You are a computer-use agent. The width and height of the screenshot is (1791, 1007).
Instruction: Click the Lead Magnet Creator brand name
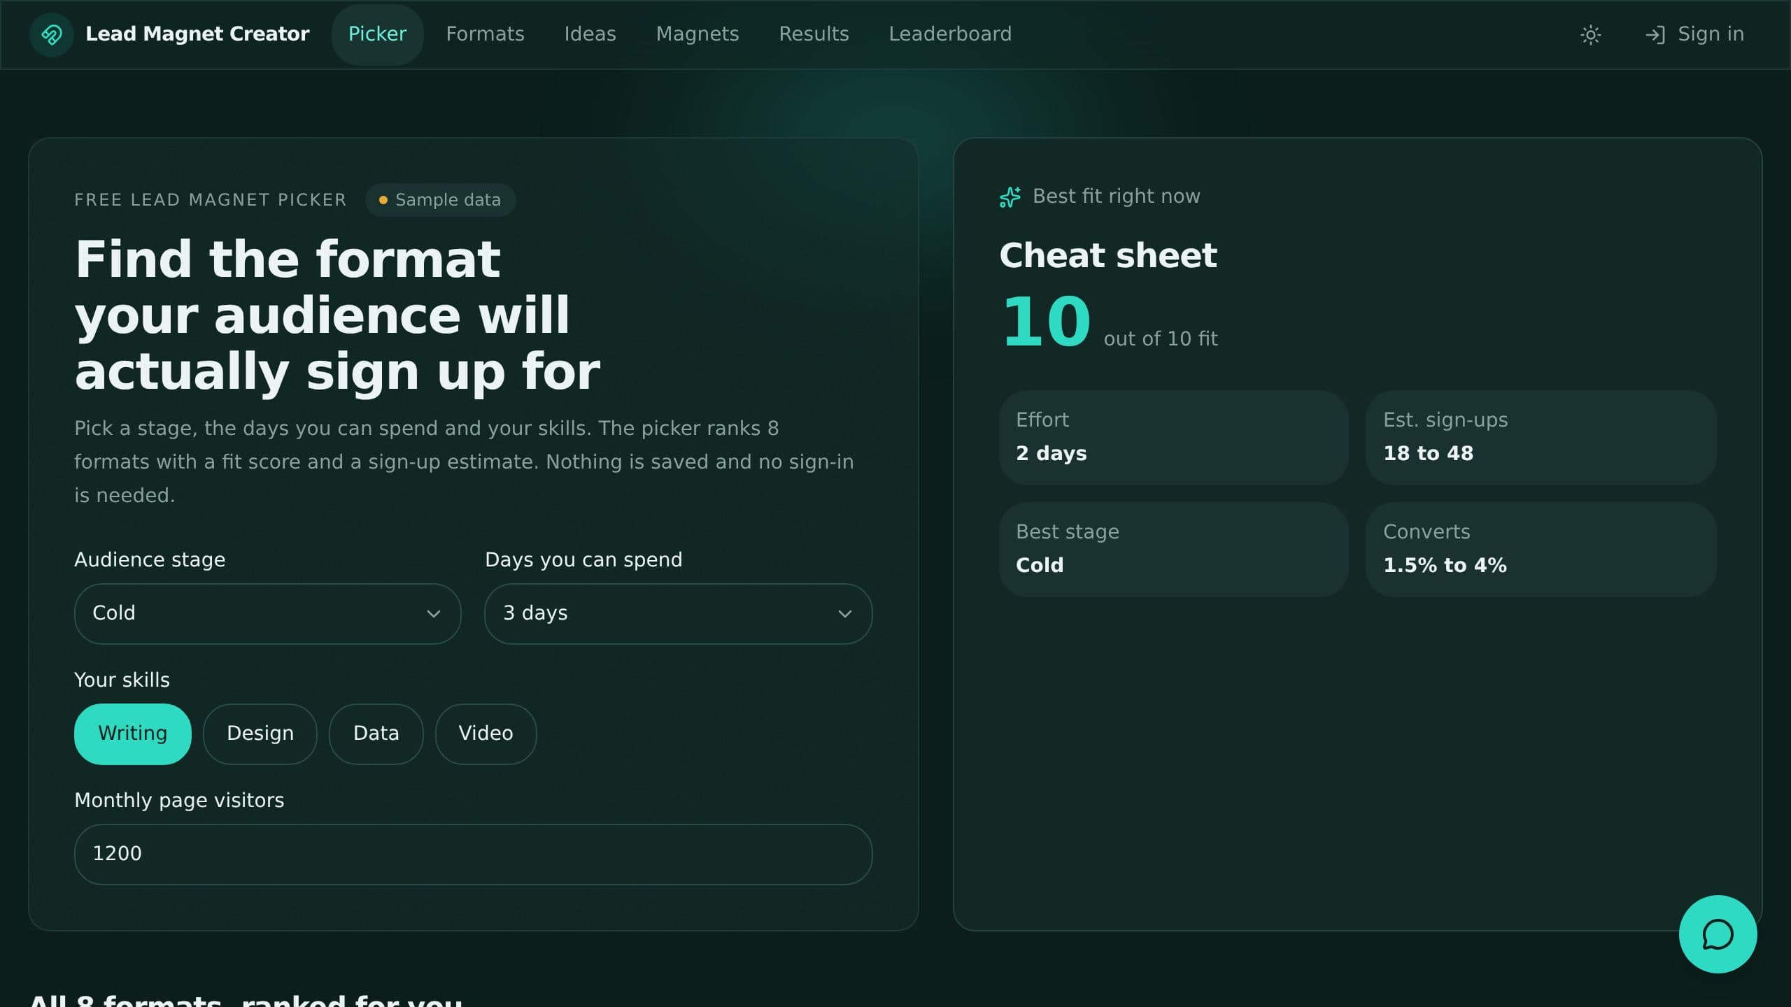click(x=197, y=34)
